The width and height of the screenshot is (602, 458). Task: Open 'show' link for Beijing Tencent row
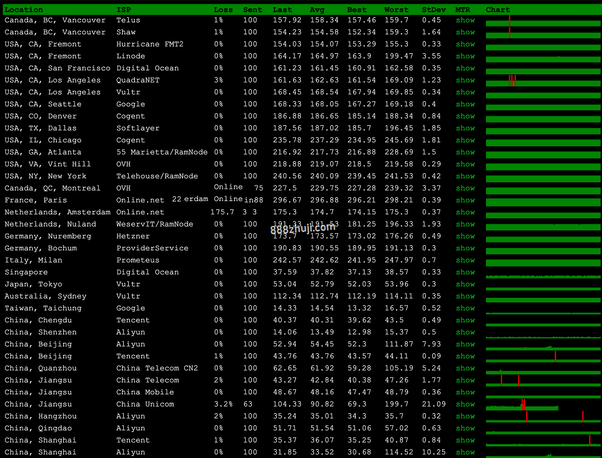[466, 357]
